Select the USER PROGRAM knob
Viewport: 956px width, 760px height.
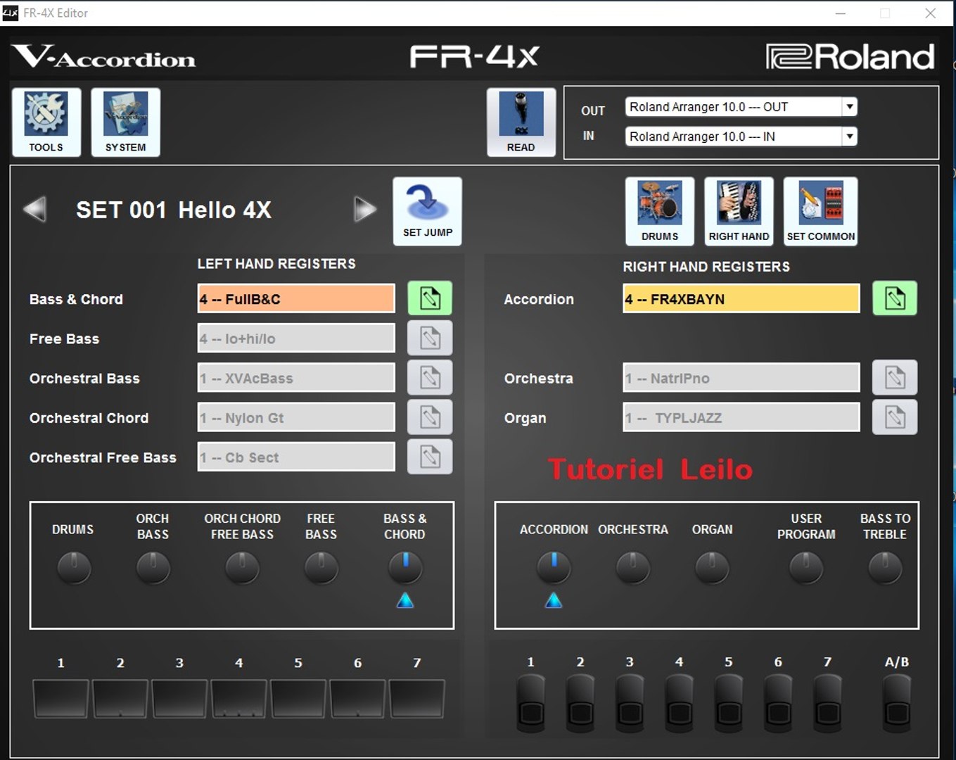point(806,568)
